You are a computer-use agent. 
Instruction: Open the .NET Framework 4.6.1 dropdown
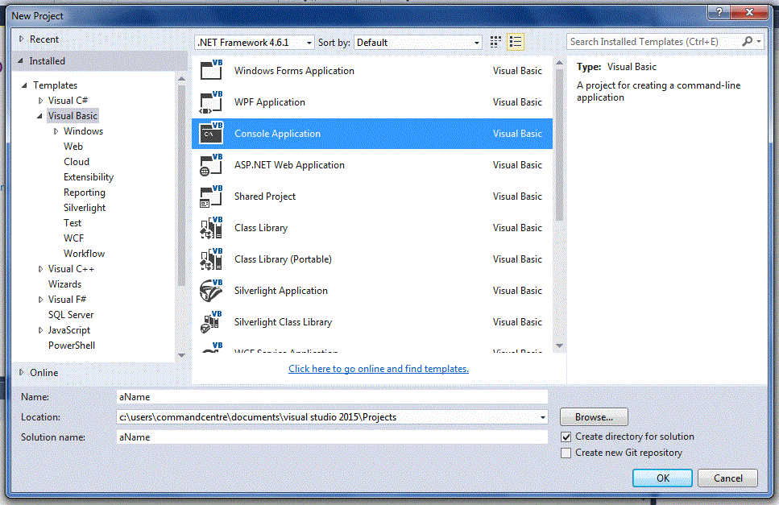(x=309, y=41)
